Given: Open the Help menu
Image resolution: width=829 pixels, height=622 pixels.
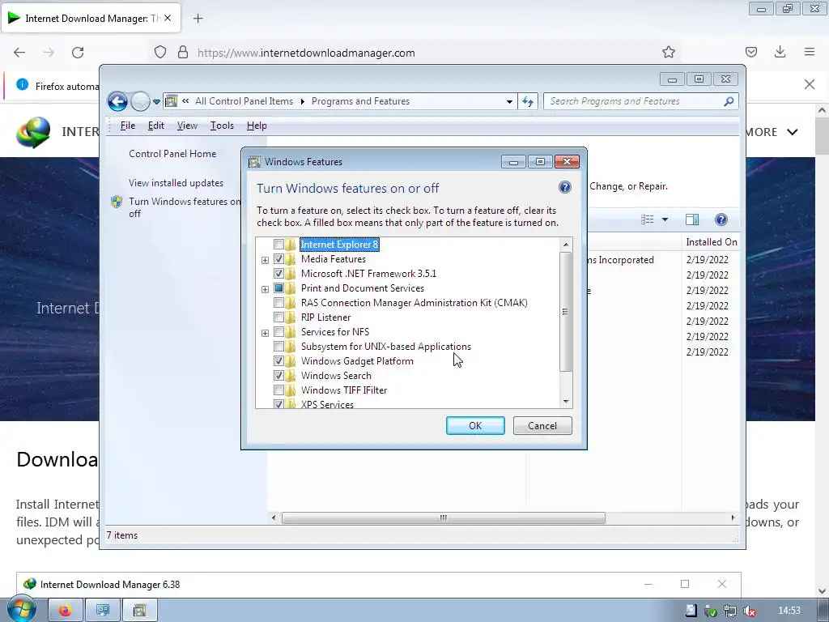Looking at the screenshot, I should [x=257, y=126].
